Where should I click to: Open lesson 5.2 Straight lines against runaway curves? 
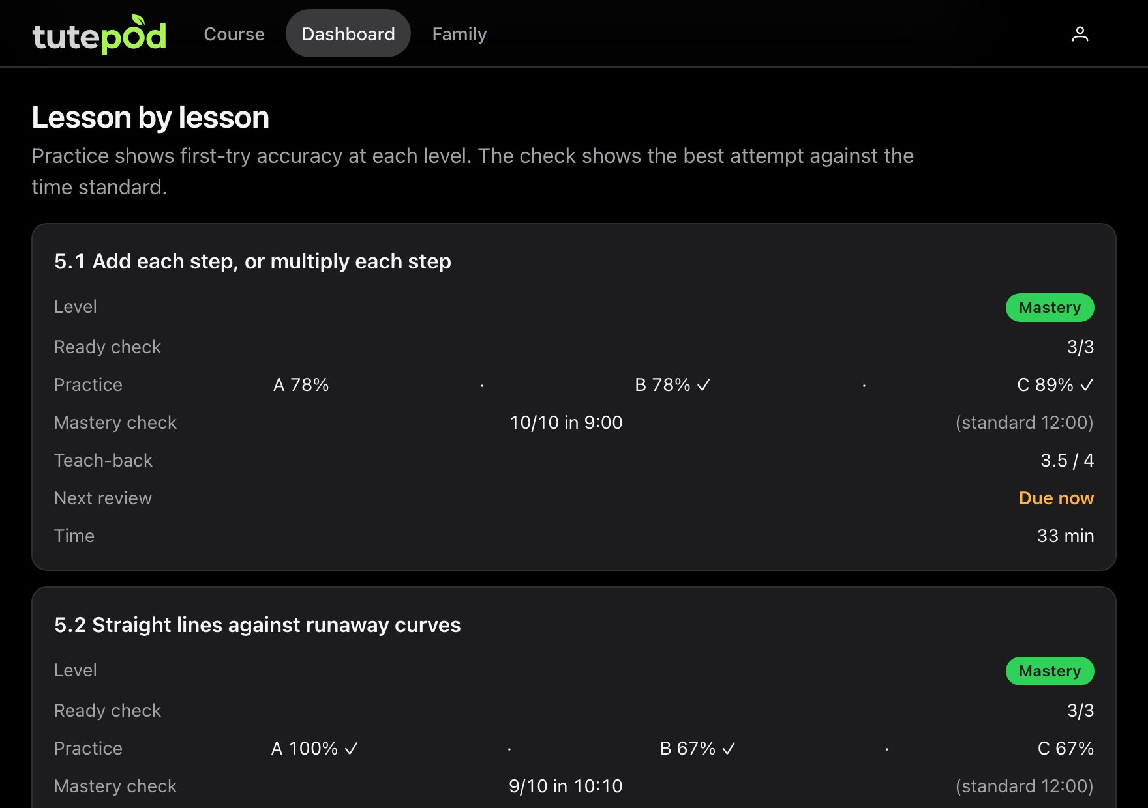[x=258, y=625]
